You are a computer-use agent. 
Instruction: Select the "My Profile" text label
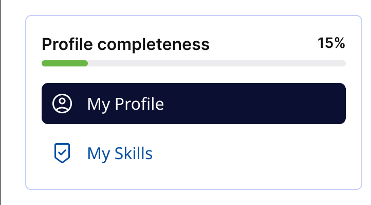tap(125, 104)
